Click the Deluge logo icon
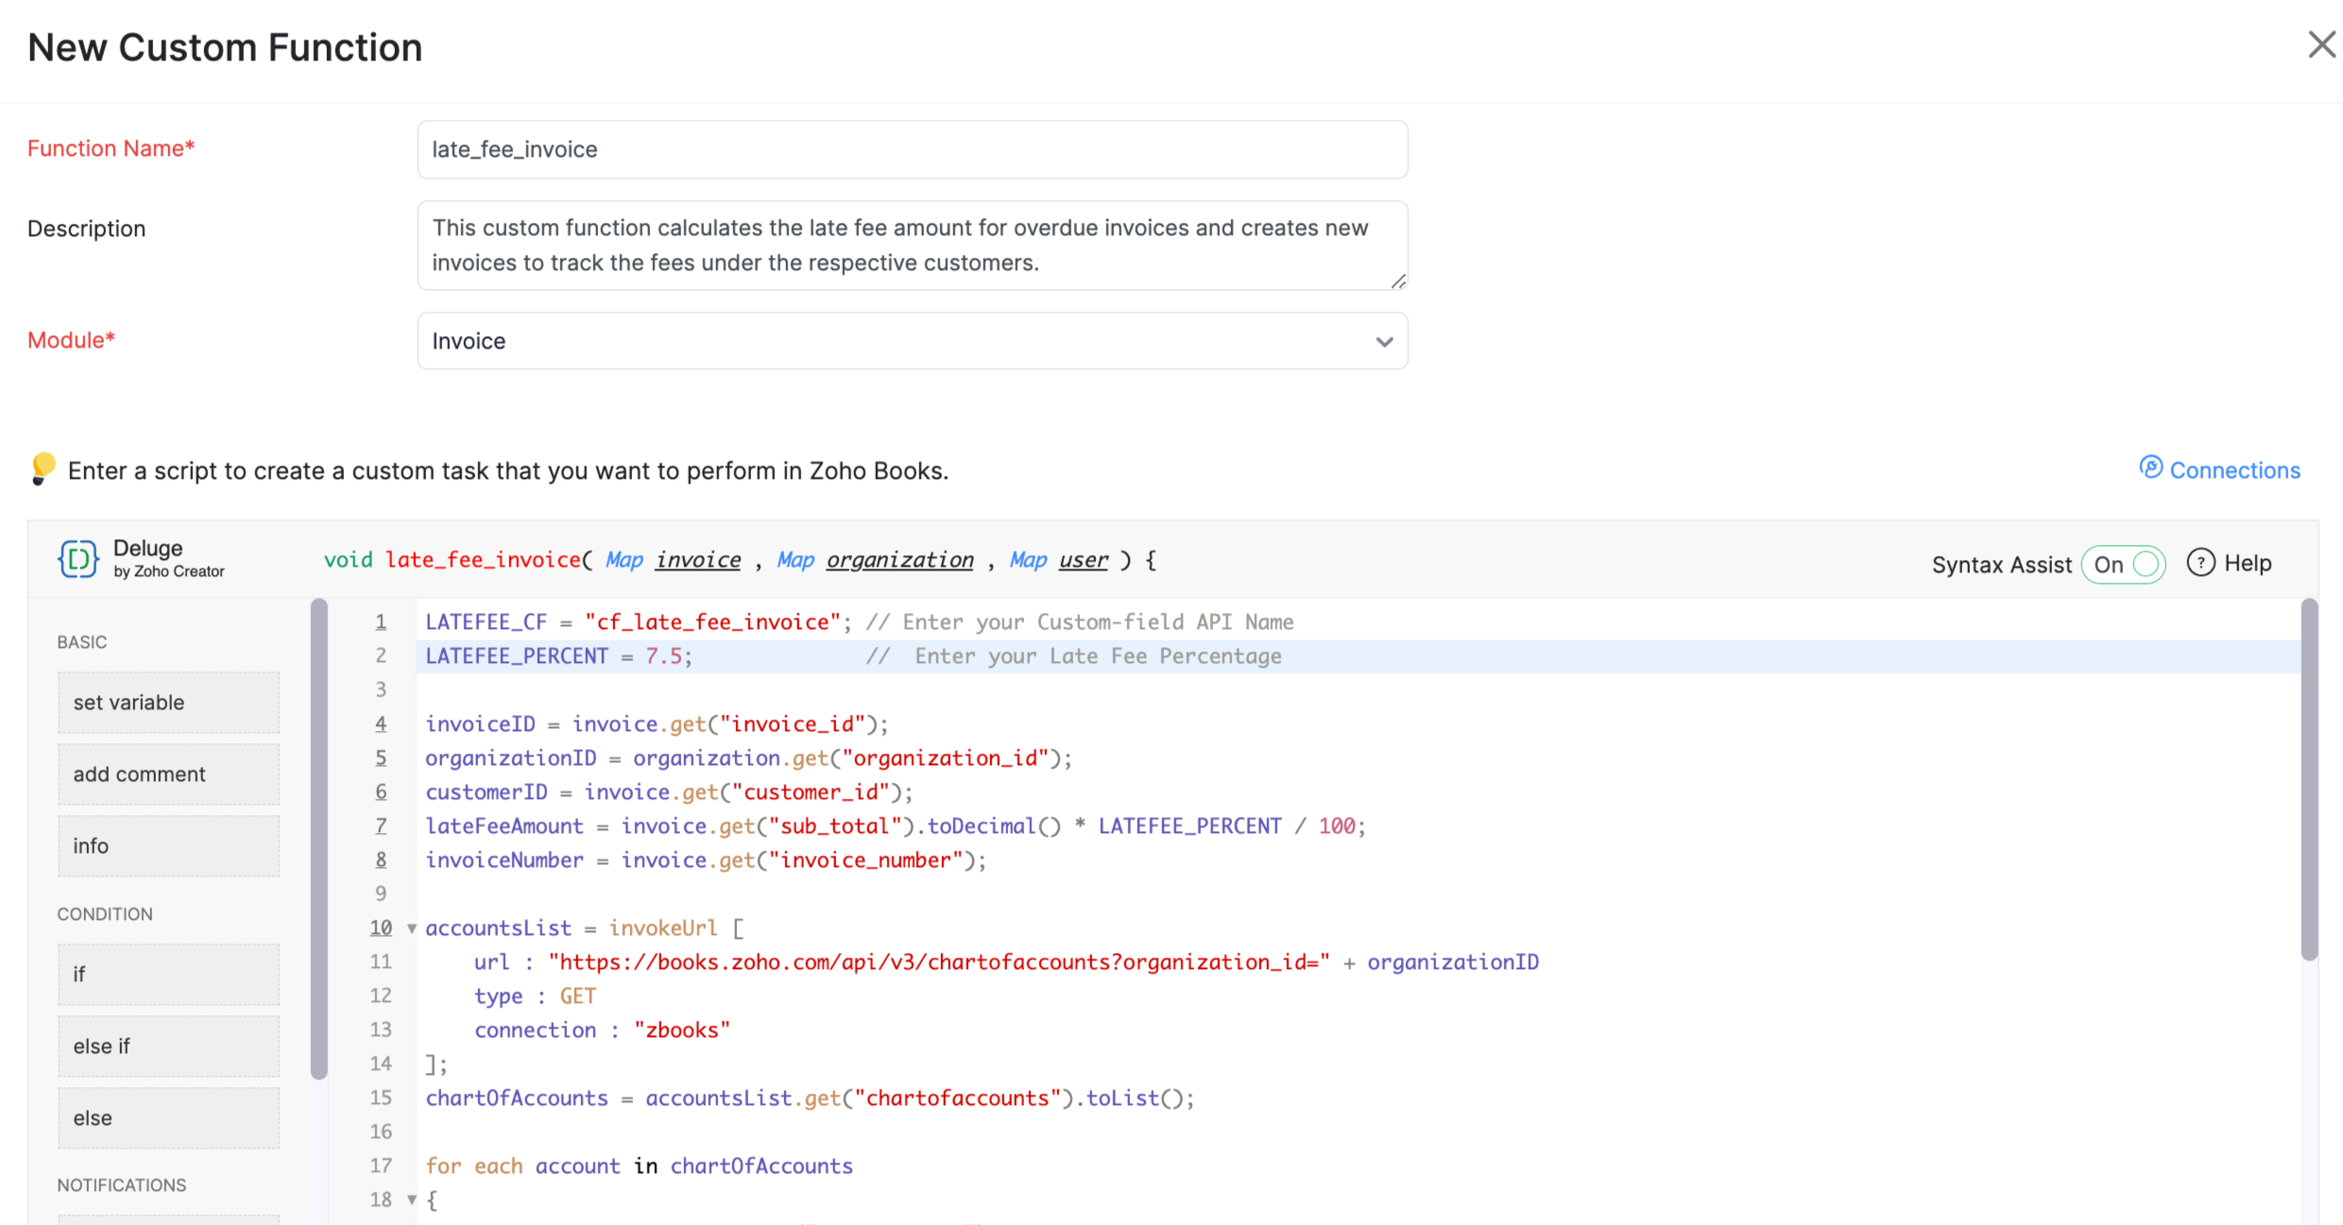Screen dimensions: 2343x1225 coord(78,558)
